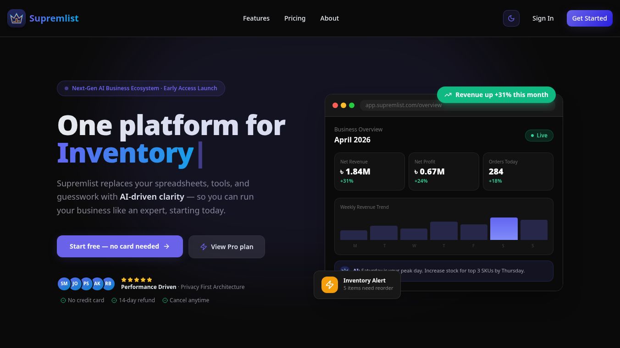The image size is (620, 348).
Task: Select the JO user avatar
Action: [75, 284]
